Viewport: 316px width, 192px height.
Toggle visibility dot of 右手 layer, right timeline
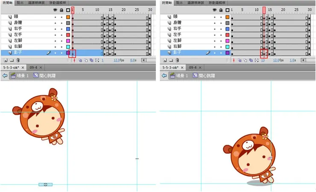click(215, 29)
